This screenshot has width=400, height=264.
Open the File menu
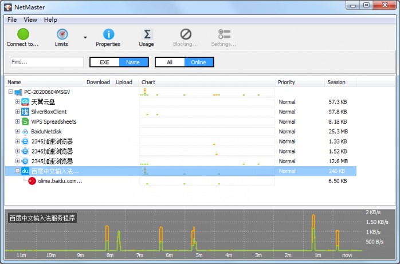[x=12, y=19]
